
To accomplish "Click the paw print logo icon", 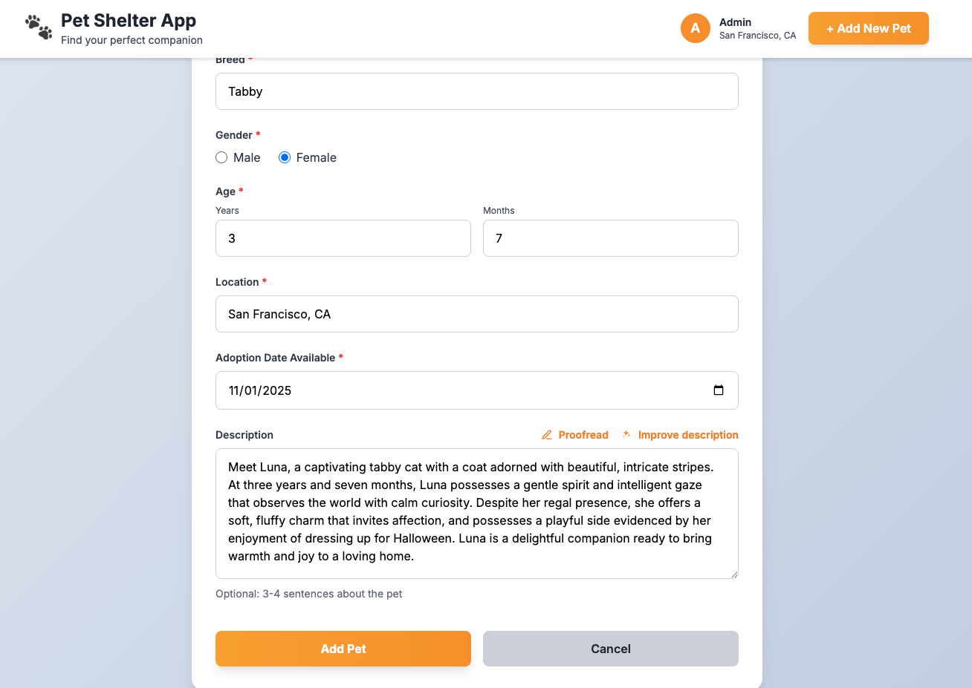I will click(x=39, y=27).
